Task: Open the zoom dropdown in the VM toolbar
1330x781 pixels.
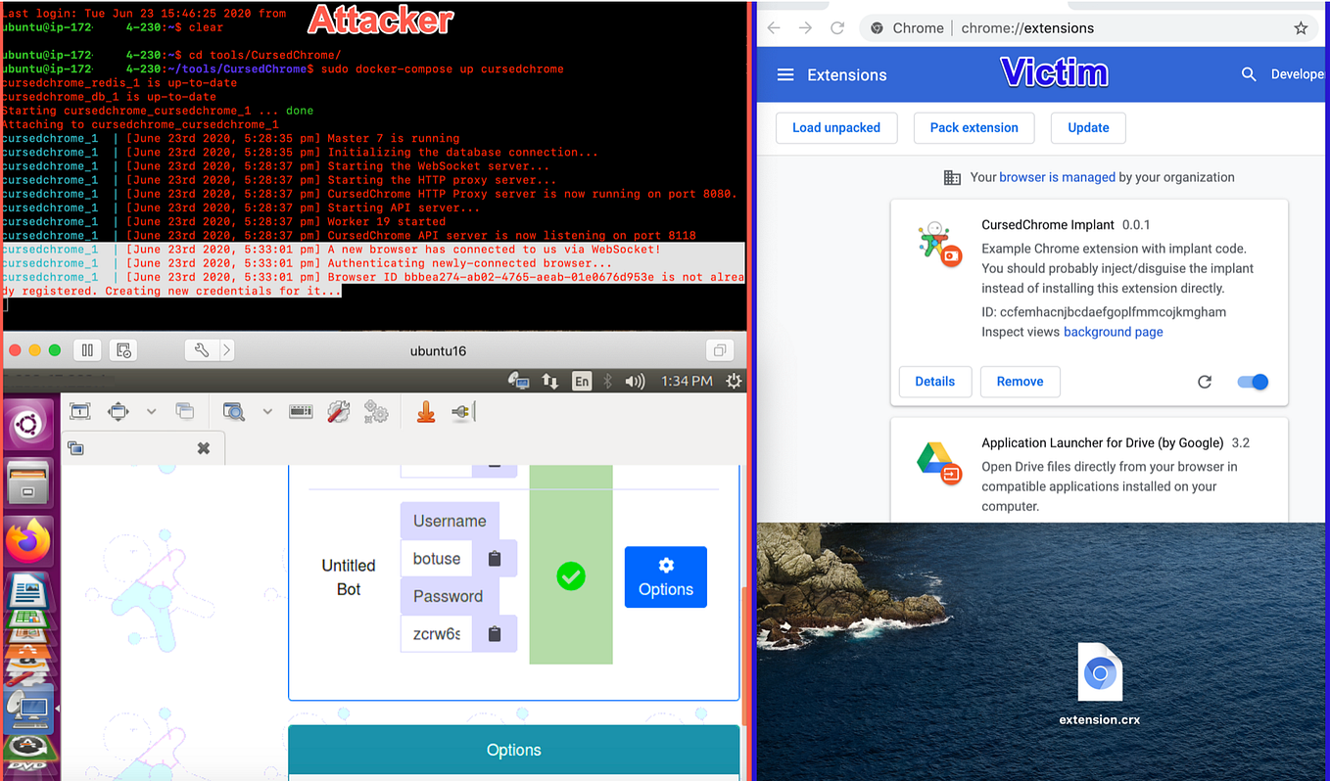Action: [x=266, y=411]
